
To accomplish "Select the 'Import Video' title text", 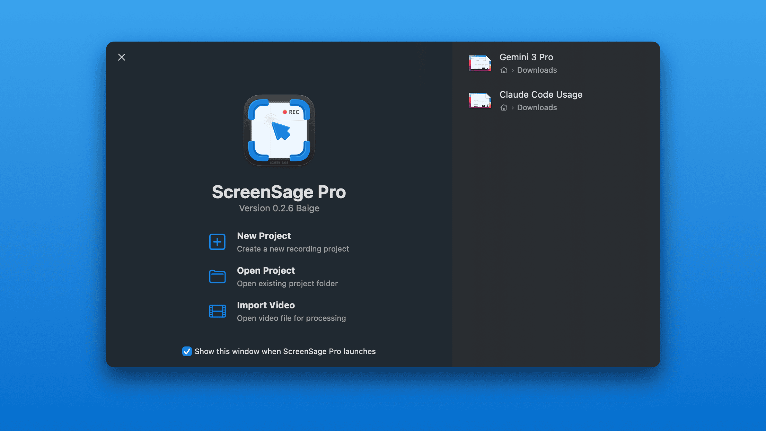I will (266, 305).
